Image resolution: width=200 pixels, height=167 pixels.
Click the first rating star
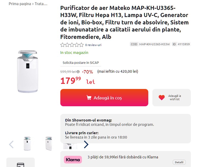pyautogui.click(x=63, y=45)
